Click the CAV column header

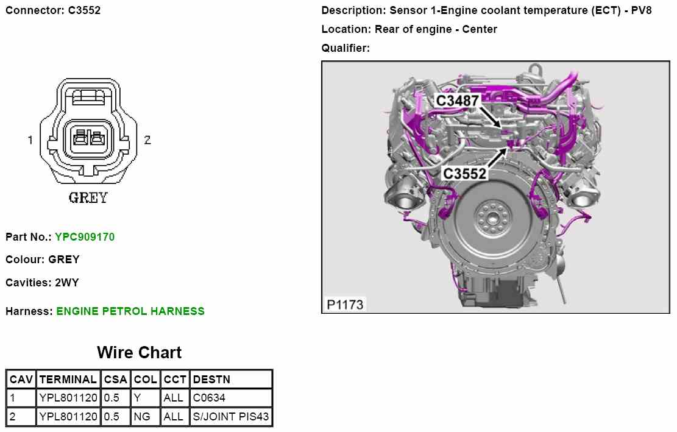coord(21,380)
